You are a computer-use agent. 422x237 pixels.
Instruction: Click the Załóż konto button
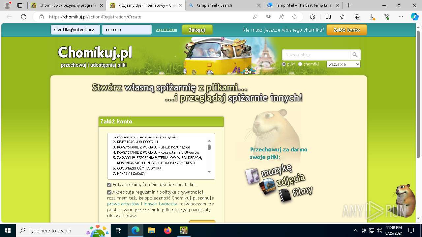pyautogui.click(x=347, y=30)
